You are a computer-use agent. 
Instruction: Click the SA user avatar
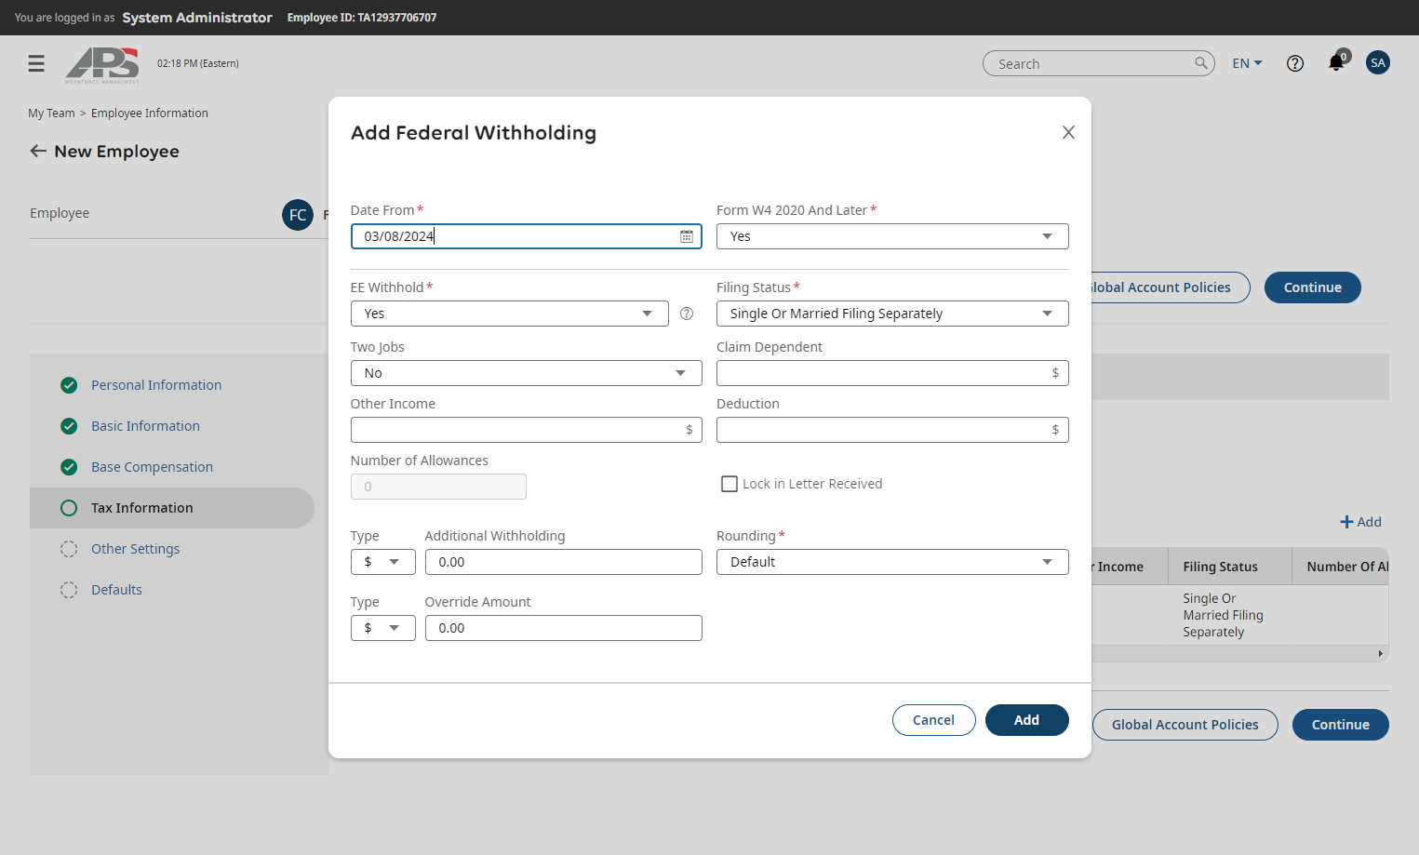[1378, 63]
